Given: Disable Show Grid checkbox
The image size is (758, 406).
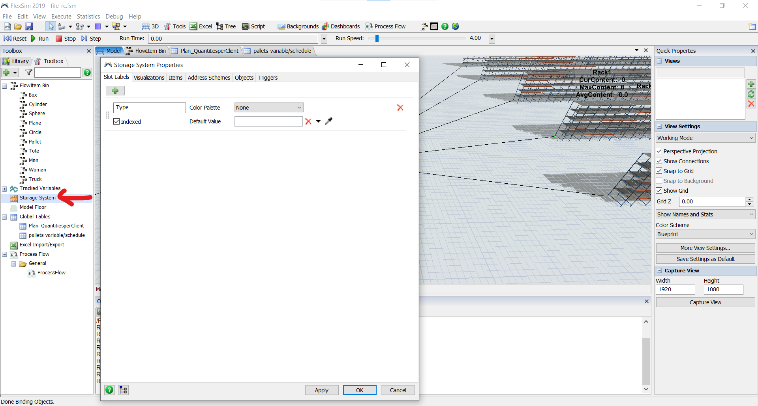Looking at the screenshot, I should tap(659, 191).
